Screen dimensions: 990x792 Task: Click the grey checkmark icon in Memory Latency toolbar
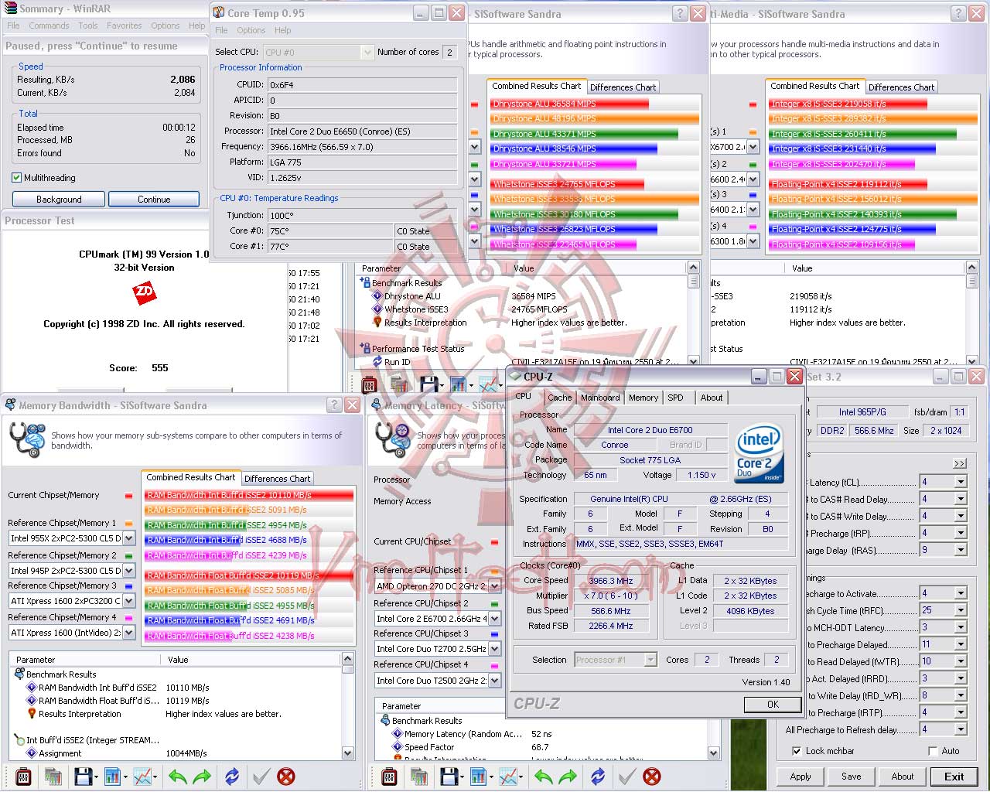click(x=626, y=776)
